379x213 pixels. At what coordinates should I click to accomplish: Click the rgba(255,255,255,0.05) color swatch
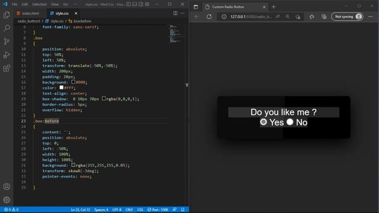(73, 165)
